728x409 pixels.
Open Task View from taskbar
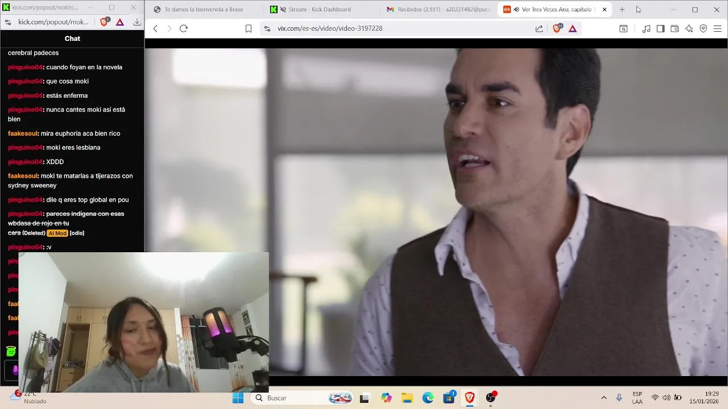[365, 398]
